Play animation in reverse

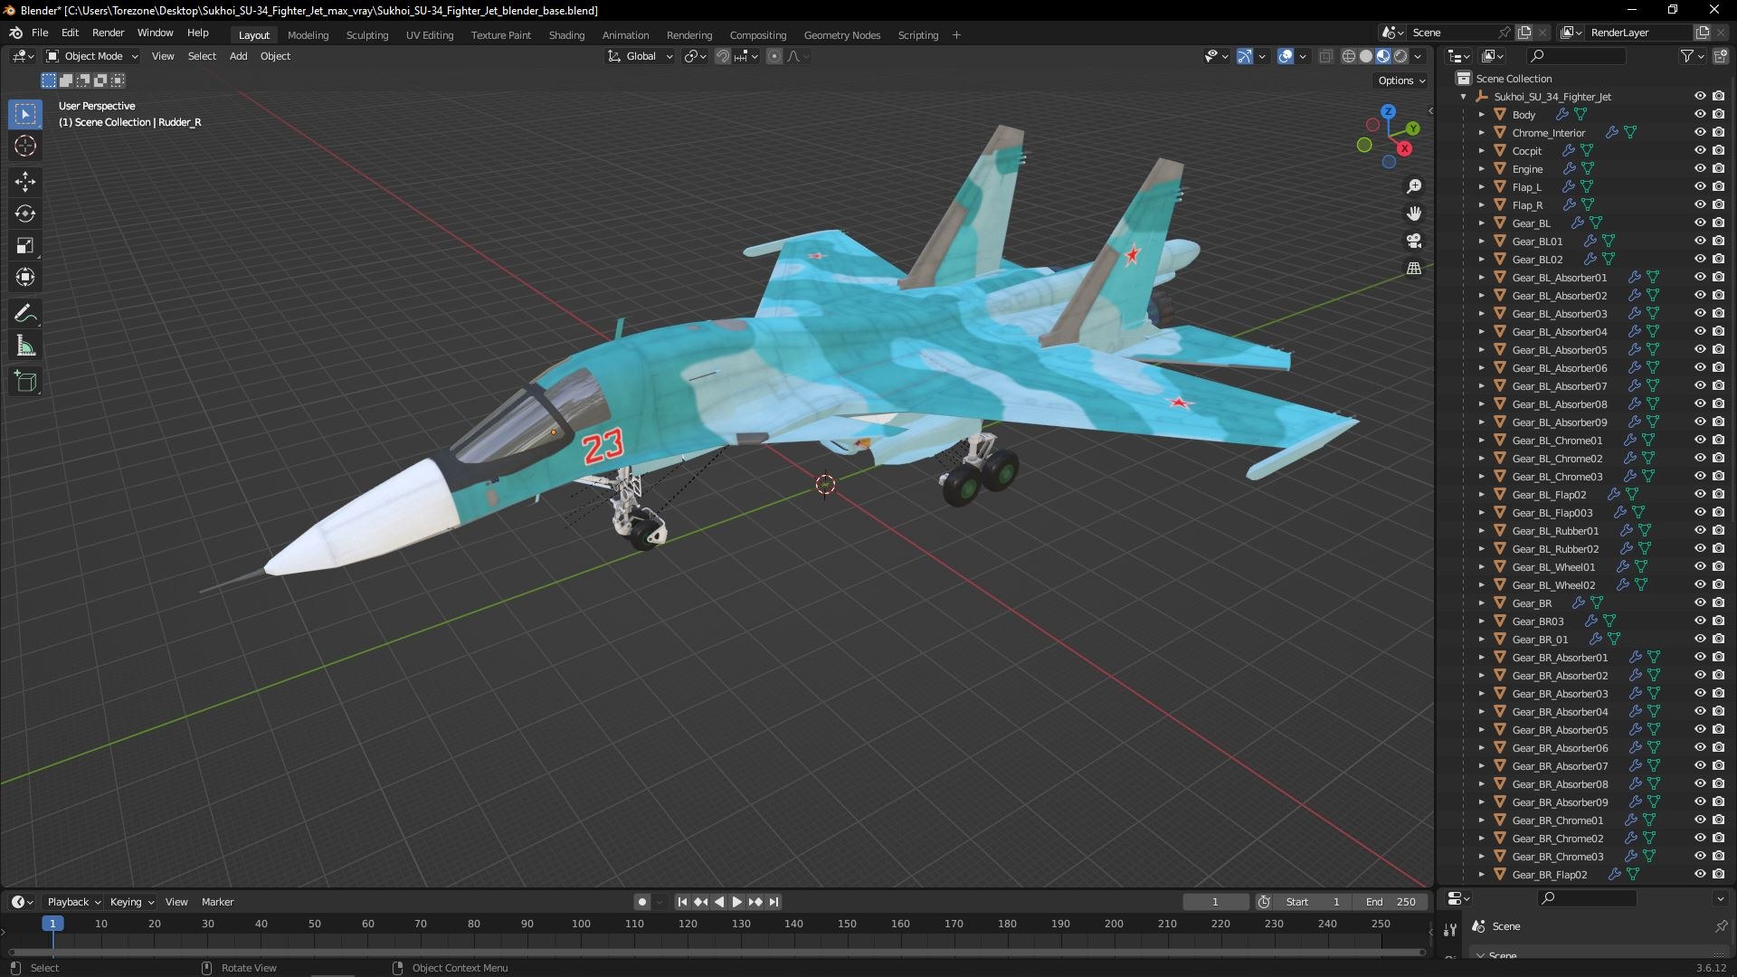(x=719, y=902)
